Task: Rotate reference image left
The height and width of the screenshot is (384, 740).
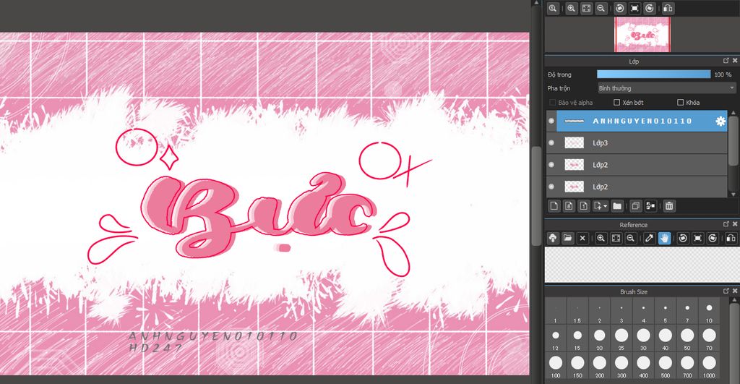Action: 683,238
